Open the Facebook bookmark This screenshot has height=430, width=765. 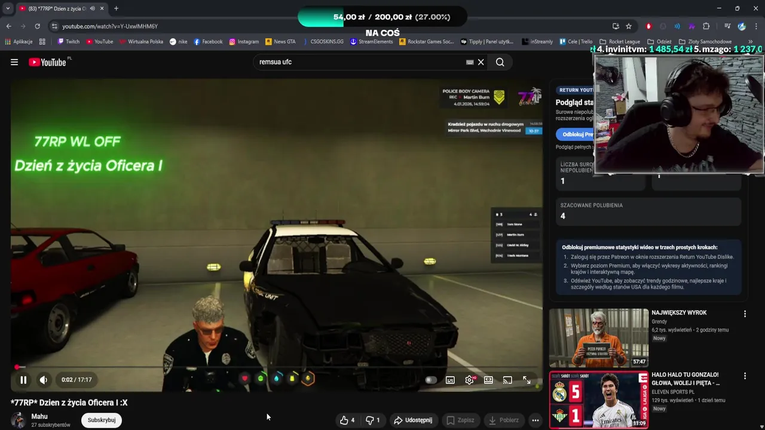[x=208, y=42]
